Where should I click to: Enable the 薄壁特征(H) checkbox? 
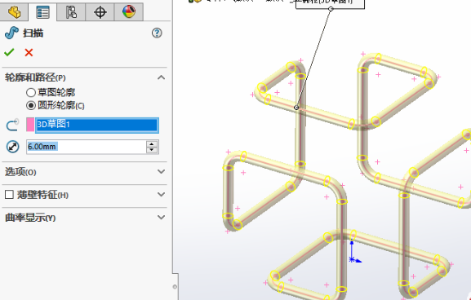coord(9,195)
